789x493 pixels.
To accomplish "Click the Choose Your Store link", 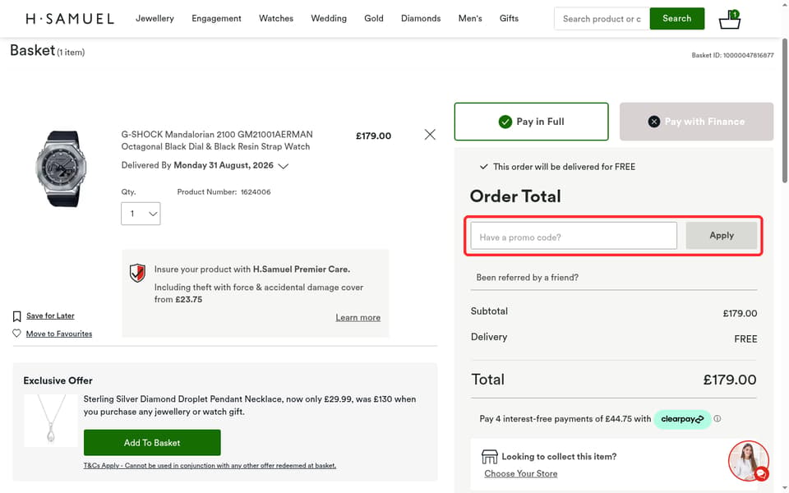I will [x=521, y=473].
